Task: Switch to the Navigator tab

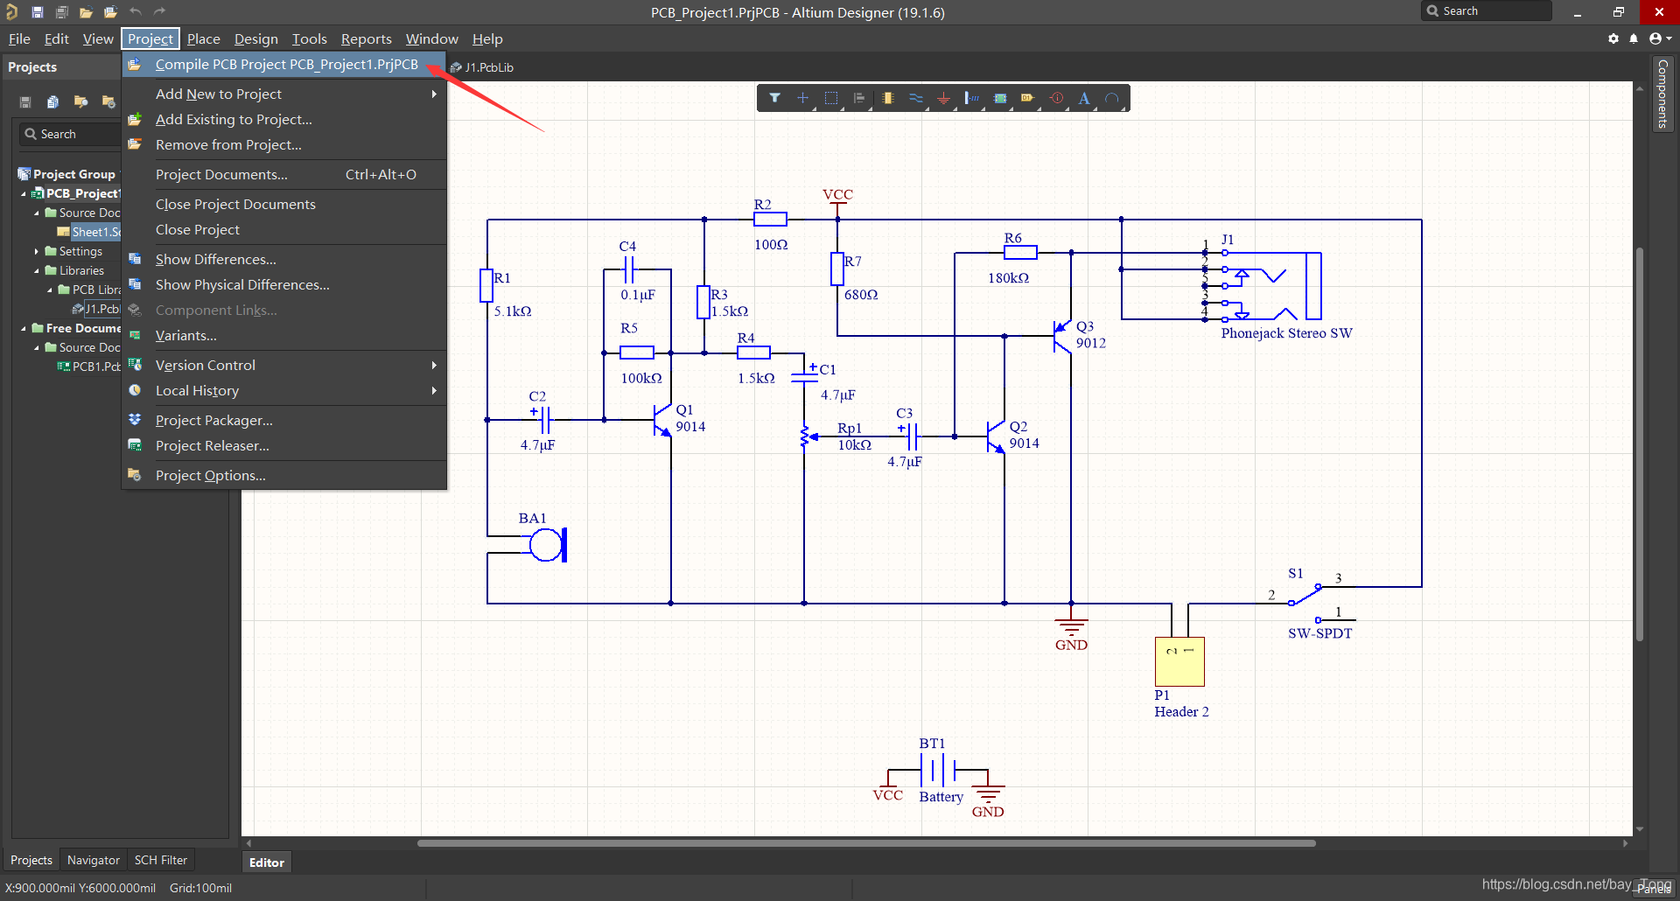Action: tap(94, 860)
